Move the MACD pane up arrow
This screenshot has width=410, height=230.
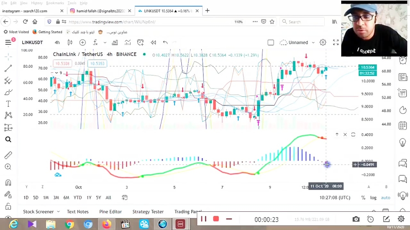337,135
